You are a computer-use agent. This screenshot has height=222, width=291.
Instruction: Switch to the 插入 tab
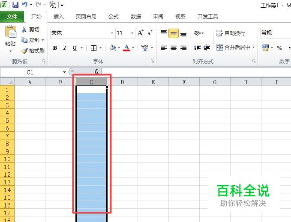click(x=59, y=17)
